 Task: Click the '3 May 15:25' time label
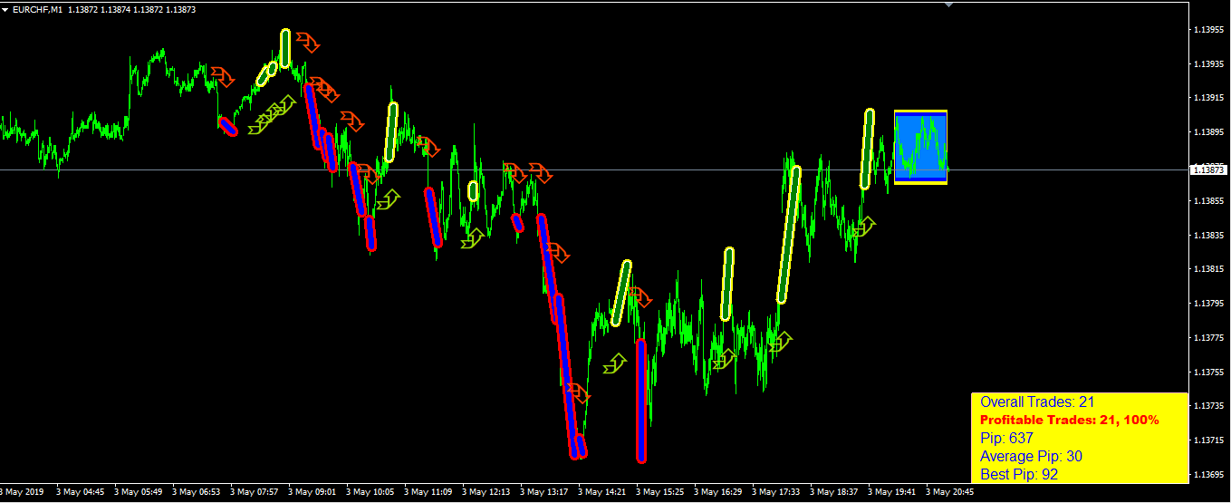coord(660,492)
